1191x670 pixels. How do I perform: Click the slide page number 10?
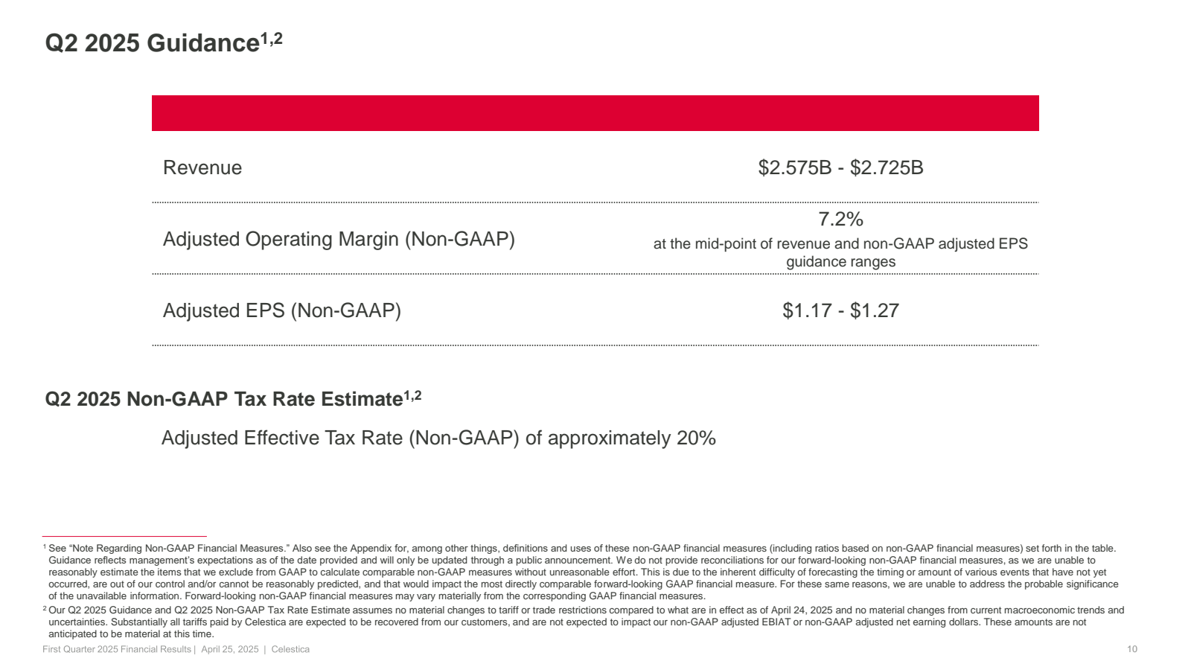(1132, 650)
